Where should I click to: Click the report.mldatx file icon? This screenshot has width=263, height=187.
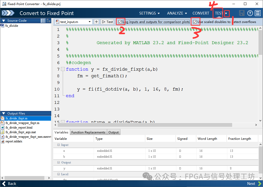[x=2, y=141]
